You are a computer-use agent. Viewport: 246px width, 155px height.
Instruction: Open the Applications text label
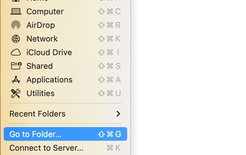(x=49, y=80)
